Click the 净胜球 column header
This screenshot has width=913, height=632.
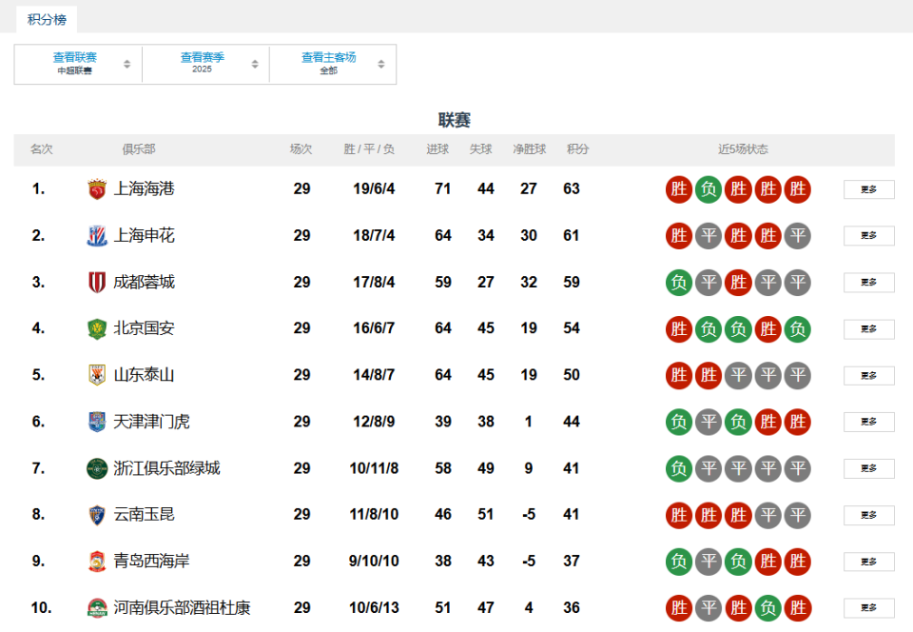point(530,149)
